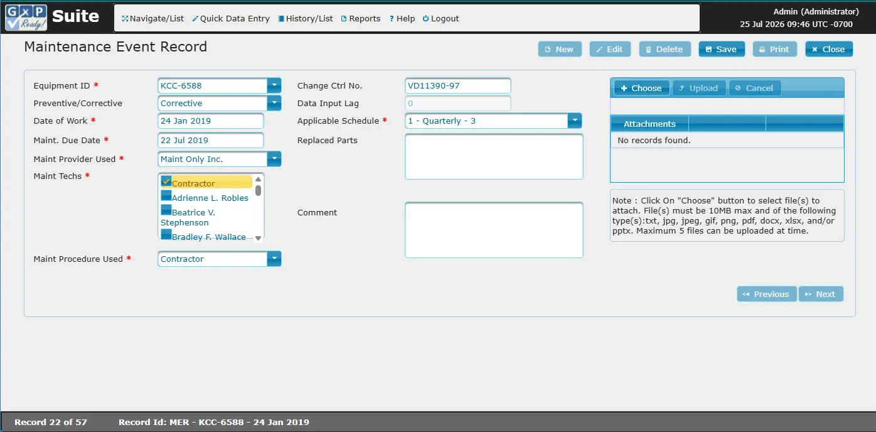Viewport: 876px width, 432px height.
Task: Click the GxP Ready logo icon
Action: click(26, 18)
